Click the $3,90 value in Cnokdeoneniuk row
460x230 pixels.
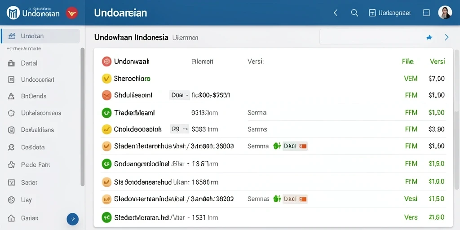(x=437, y=129)
